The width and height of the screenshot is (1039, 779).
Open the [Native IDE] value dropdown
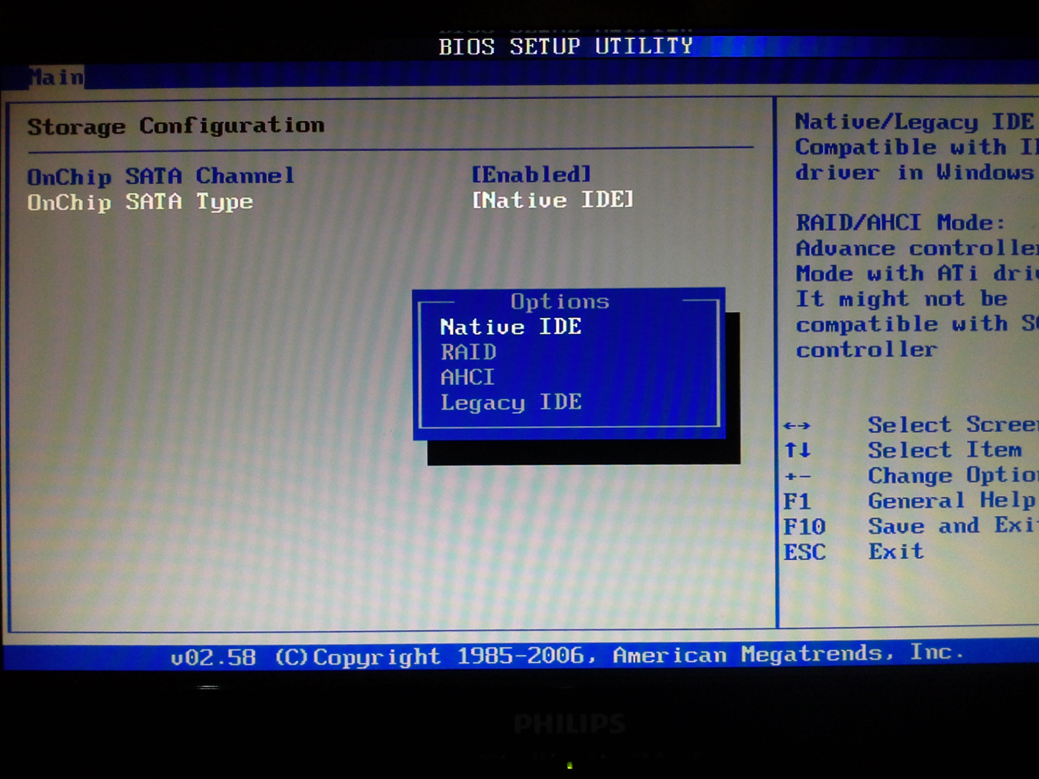(552, 200)
